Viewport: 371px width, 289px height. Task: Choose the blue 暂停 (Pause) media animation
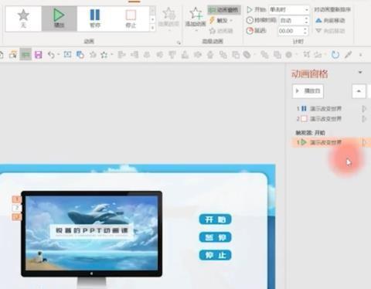[x=95, y=19]
